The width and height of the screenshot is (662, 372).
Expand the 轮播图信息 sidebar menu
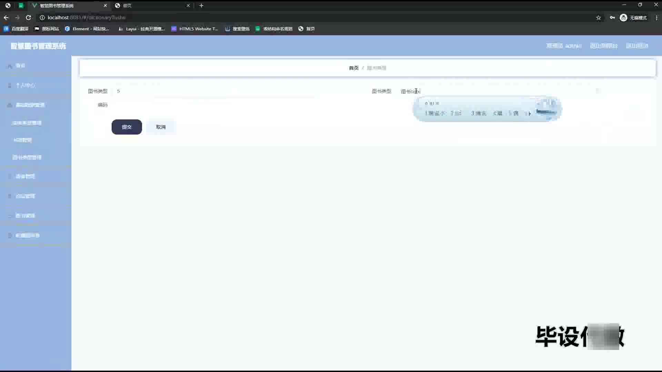[x=28, y=236]
